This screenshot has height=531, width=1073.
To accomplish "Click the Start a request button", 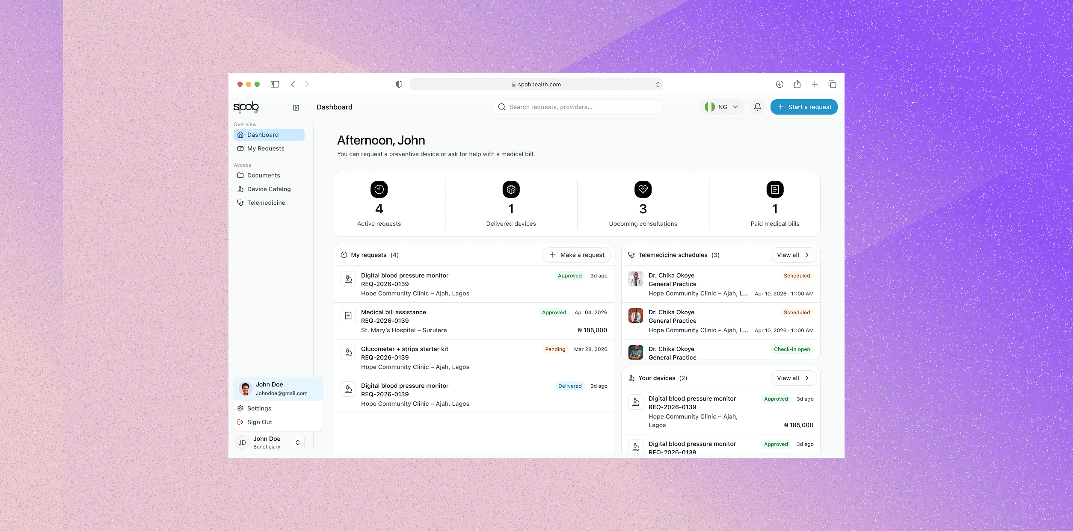I will pos(804,107).
